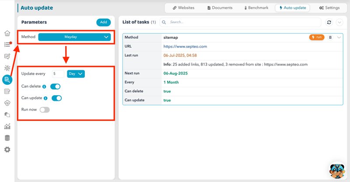Click the Can update info icon

click(x=45, y=98)
